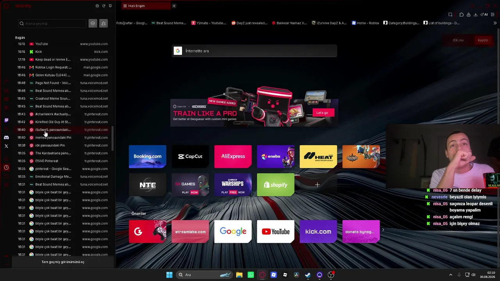Select the Hızlı Erişim tab
This screenshot has width=500, height=281.
pos(145,6)
